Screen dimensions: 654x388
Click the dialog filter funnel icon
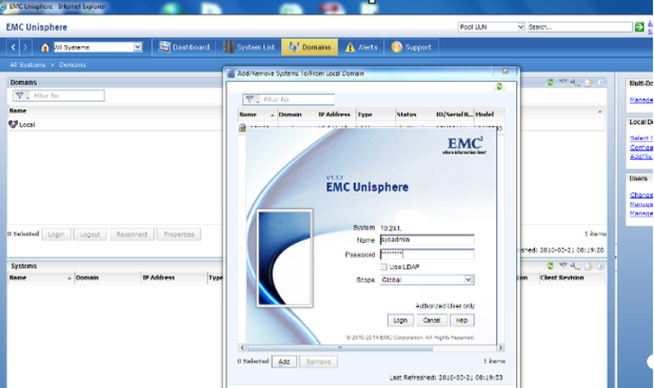(x=250, y=99)
